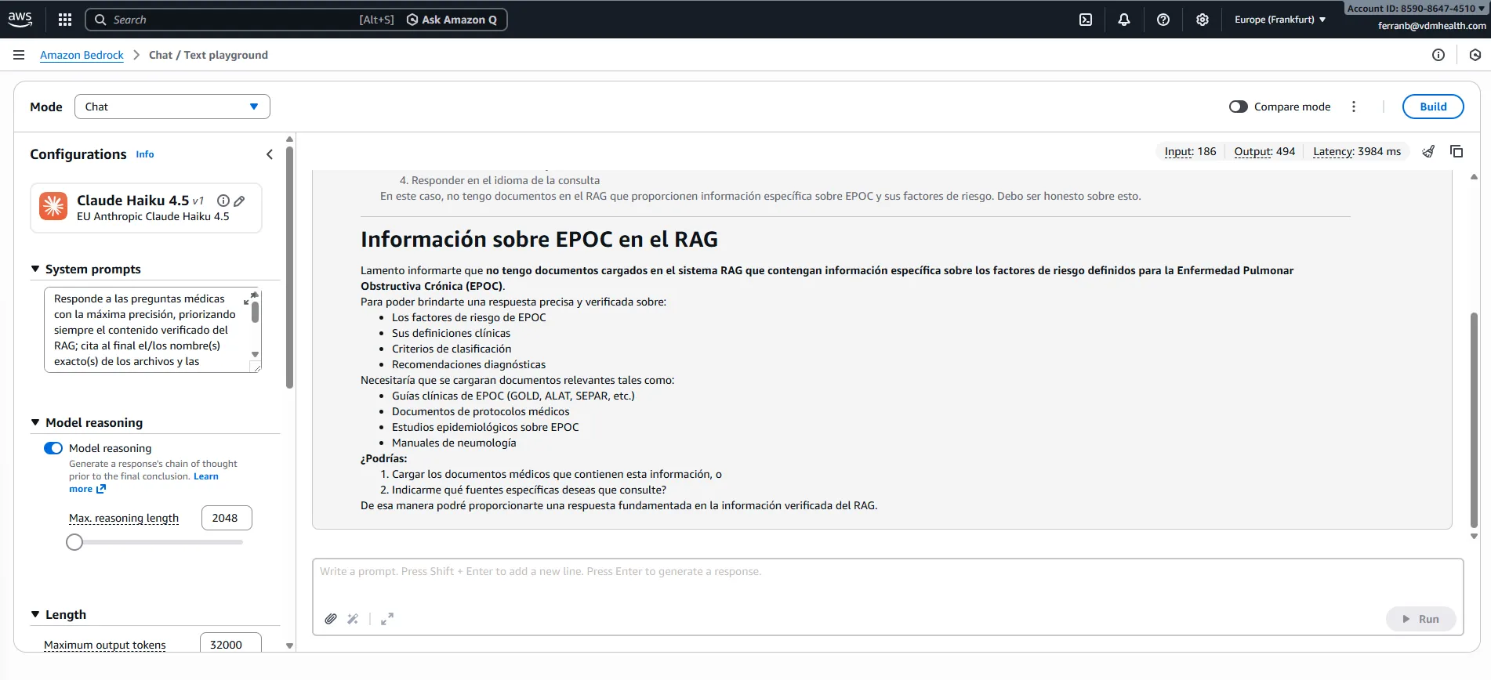Expand the system prompt editor icon

[x=250, y=298]
